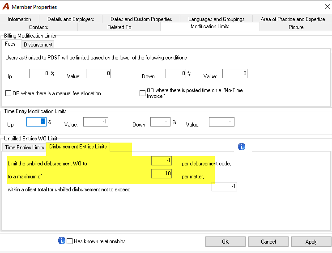
Task: Click the Time Entry Down Value field
Action: coord(221,122)
